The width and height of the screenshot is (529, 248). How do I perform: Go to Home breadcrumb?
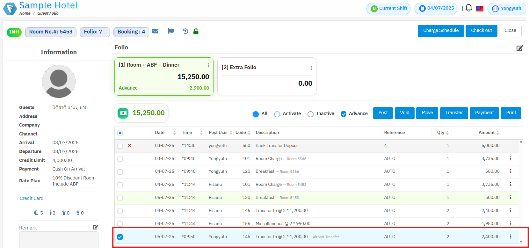[25, 13]
